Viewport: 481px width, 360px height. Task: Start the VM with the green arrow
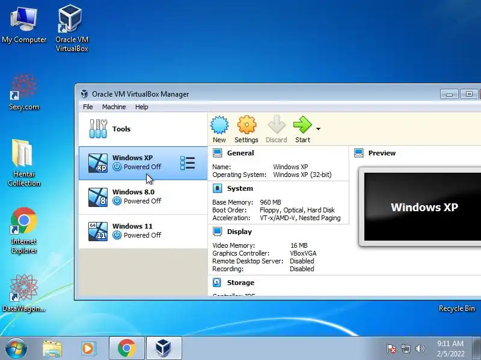pos(302,125)
